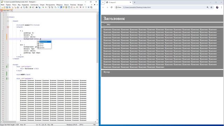The image size is (224, 126).
Task: Click the Redo toolbar icon
Action: click(33, 7)
